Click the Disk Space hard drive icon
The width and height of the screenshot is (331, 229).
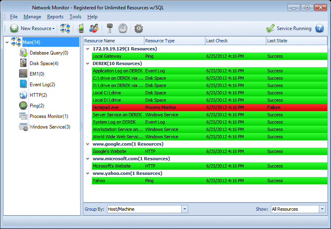tap(24, 63)
